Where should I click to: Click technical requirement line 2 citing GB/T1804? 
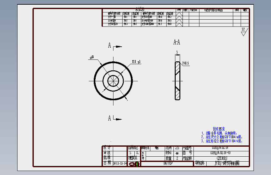222,137
